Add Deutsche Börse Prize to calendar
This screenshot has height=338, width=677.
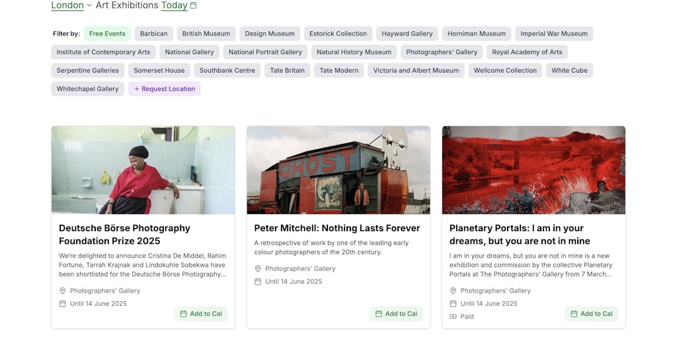point(201,314)
